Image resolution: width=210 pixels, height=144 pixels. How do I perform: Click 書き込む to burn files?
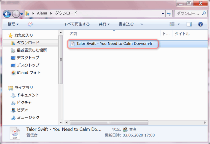coord(126,24)
